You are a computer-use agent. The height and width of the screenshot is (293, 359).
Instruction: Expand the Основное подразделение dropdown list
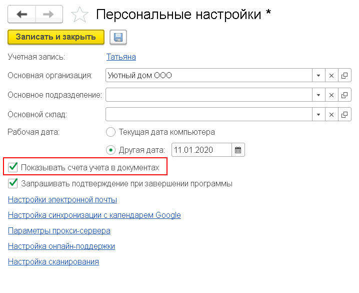pos(318,95)
